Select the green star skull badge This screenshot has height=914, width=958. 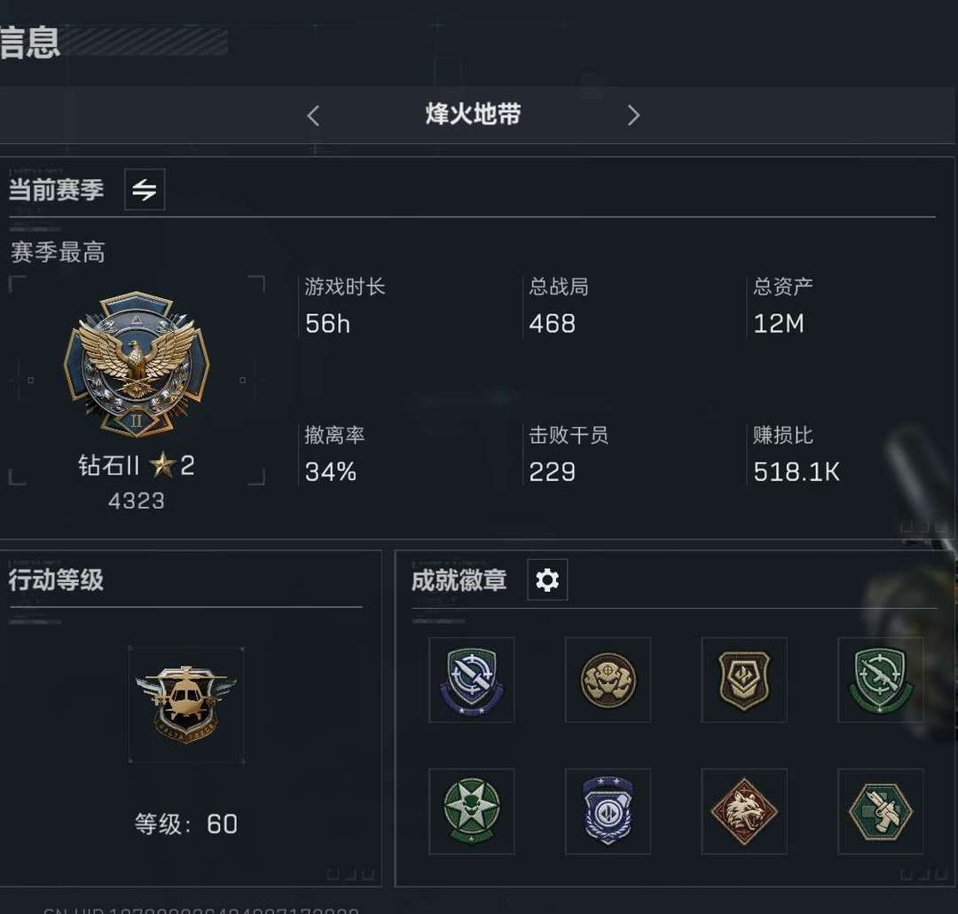[x=472, y=811]
